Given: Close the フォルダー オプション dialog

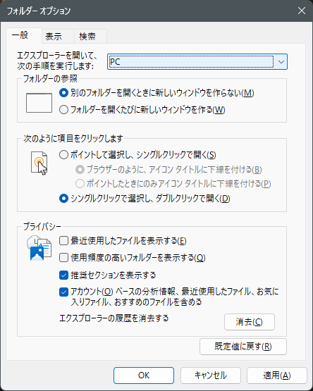Looking at the screenshot, I should 302,11.
